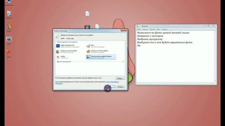Open the Справка menu in Notepad
225x126 pixels.
coord(165,29)
